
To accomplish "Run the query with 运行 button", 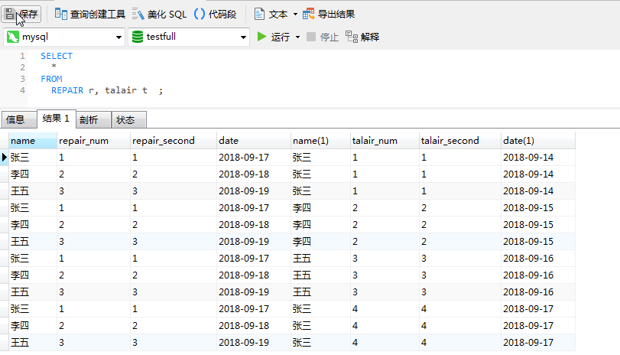I will pyautogui.click(x=273, y=37).
